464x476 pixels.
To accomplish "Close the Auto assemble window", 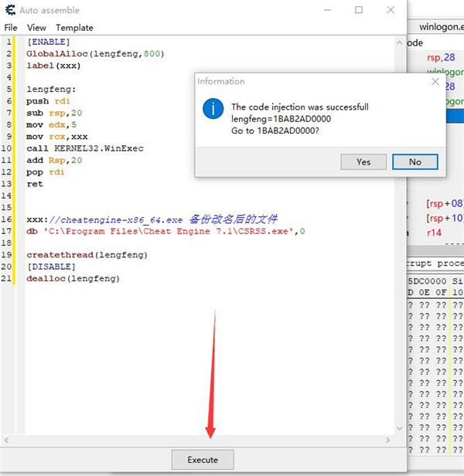I will tap(391, 10).
